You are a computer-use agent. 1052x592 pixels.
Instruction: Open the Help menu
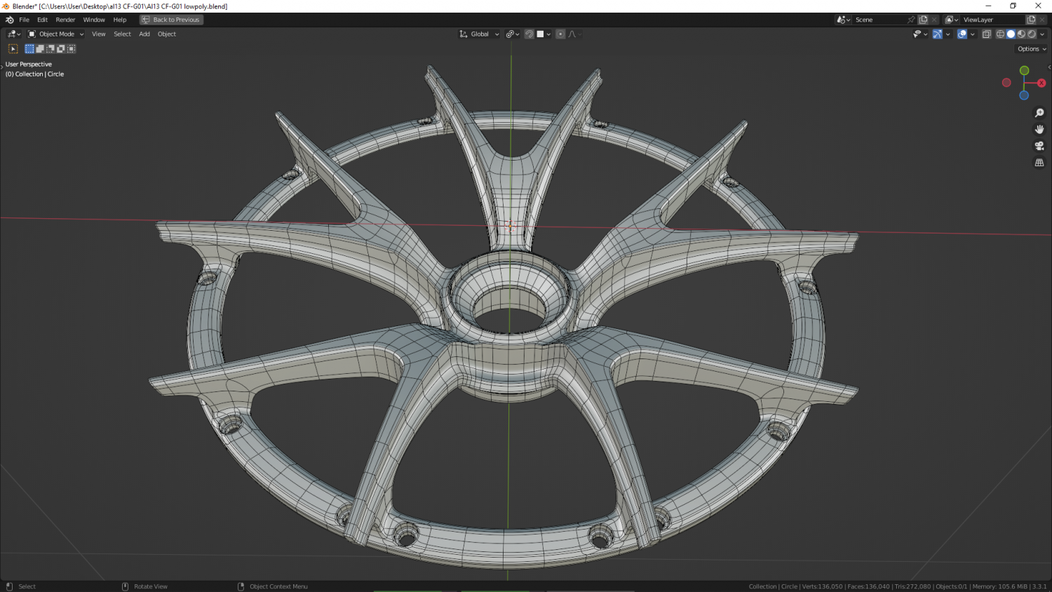coord(120,20)
